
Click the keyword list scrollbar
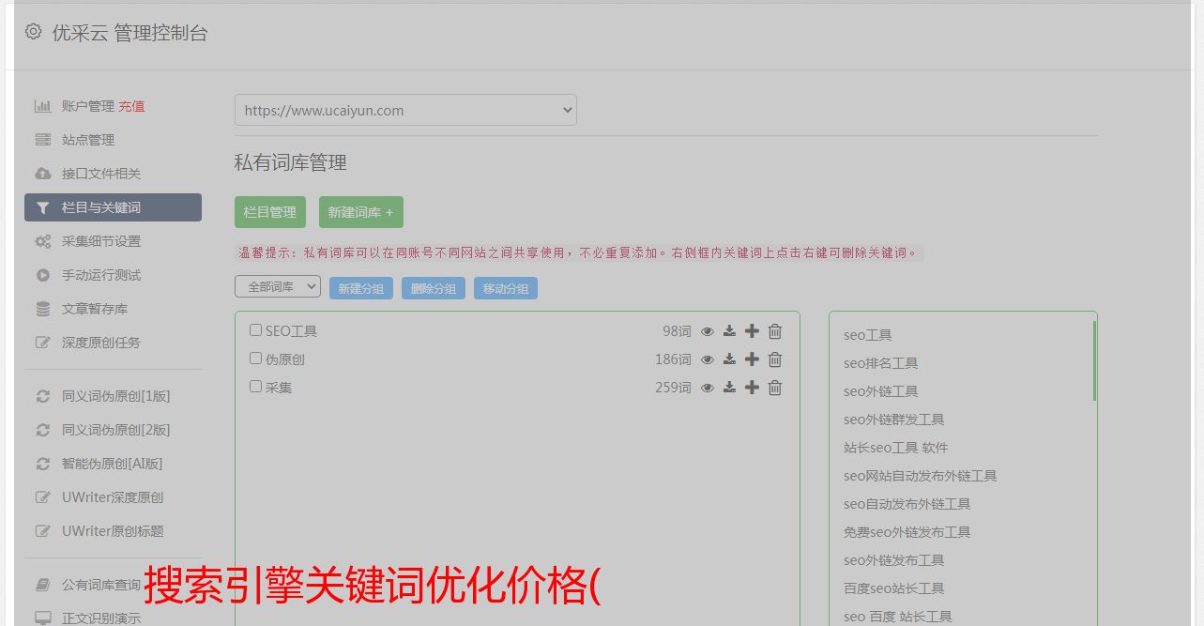1094,361
